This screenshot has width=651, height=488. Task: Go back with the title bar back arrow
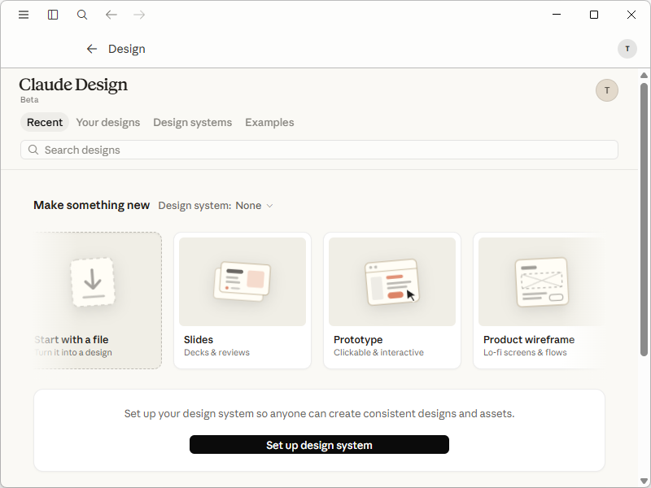pos(111,15)
